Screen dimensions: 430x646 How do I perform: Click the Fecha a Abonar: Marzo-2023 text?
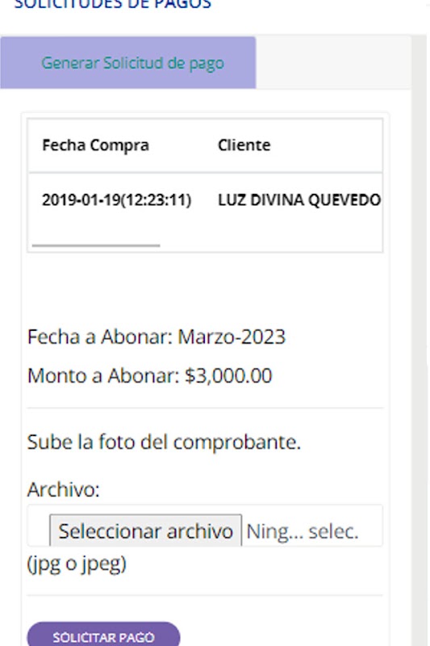tap(157, 337)
